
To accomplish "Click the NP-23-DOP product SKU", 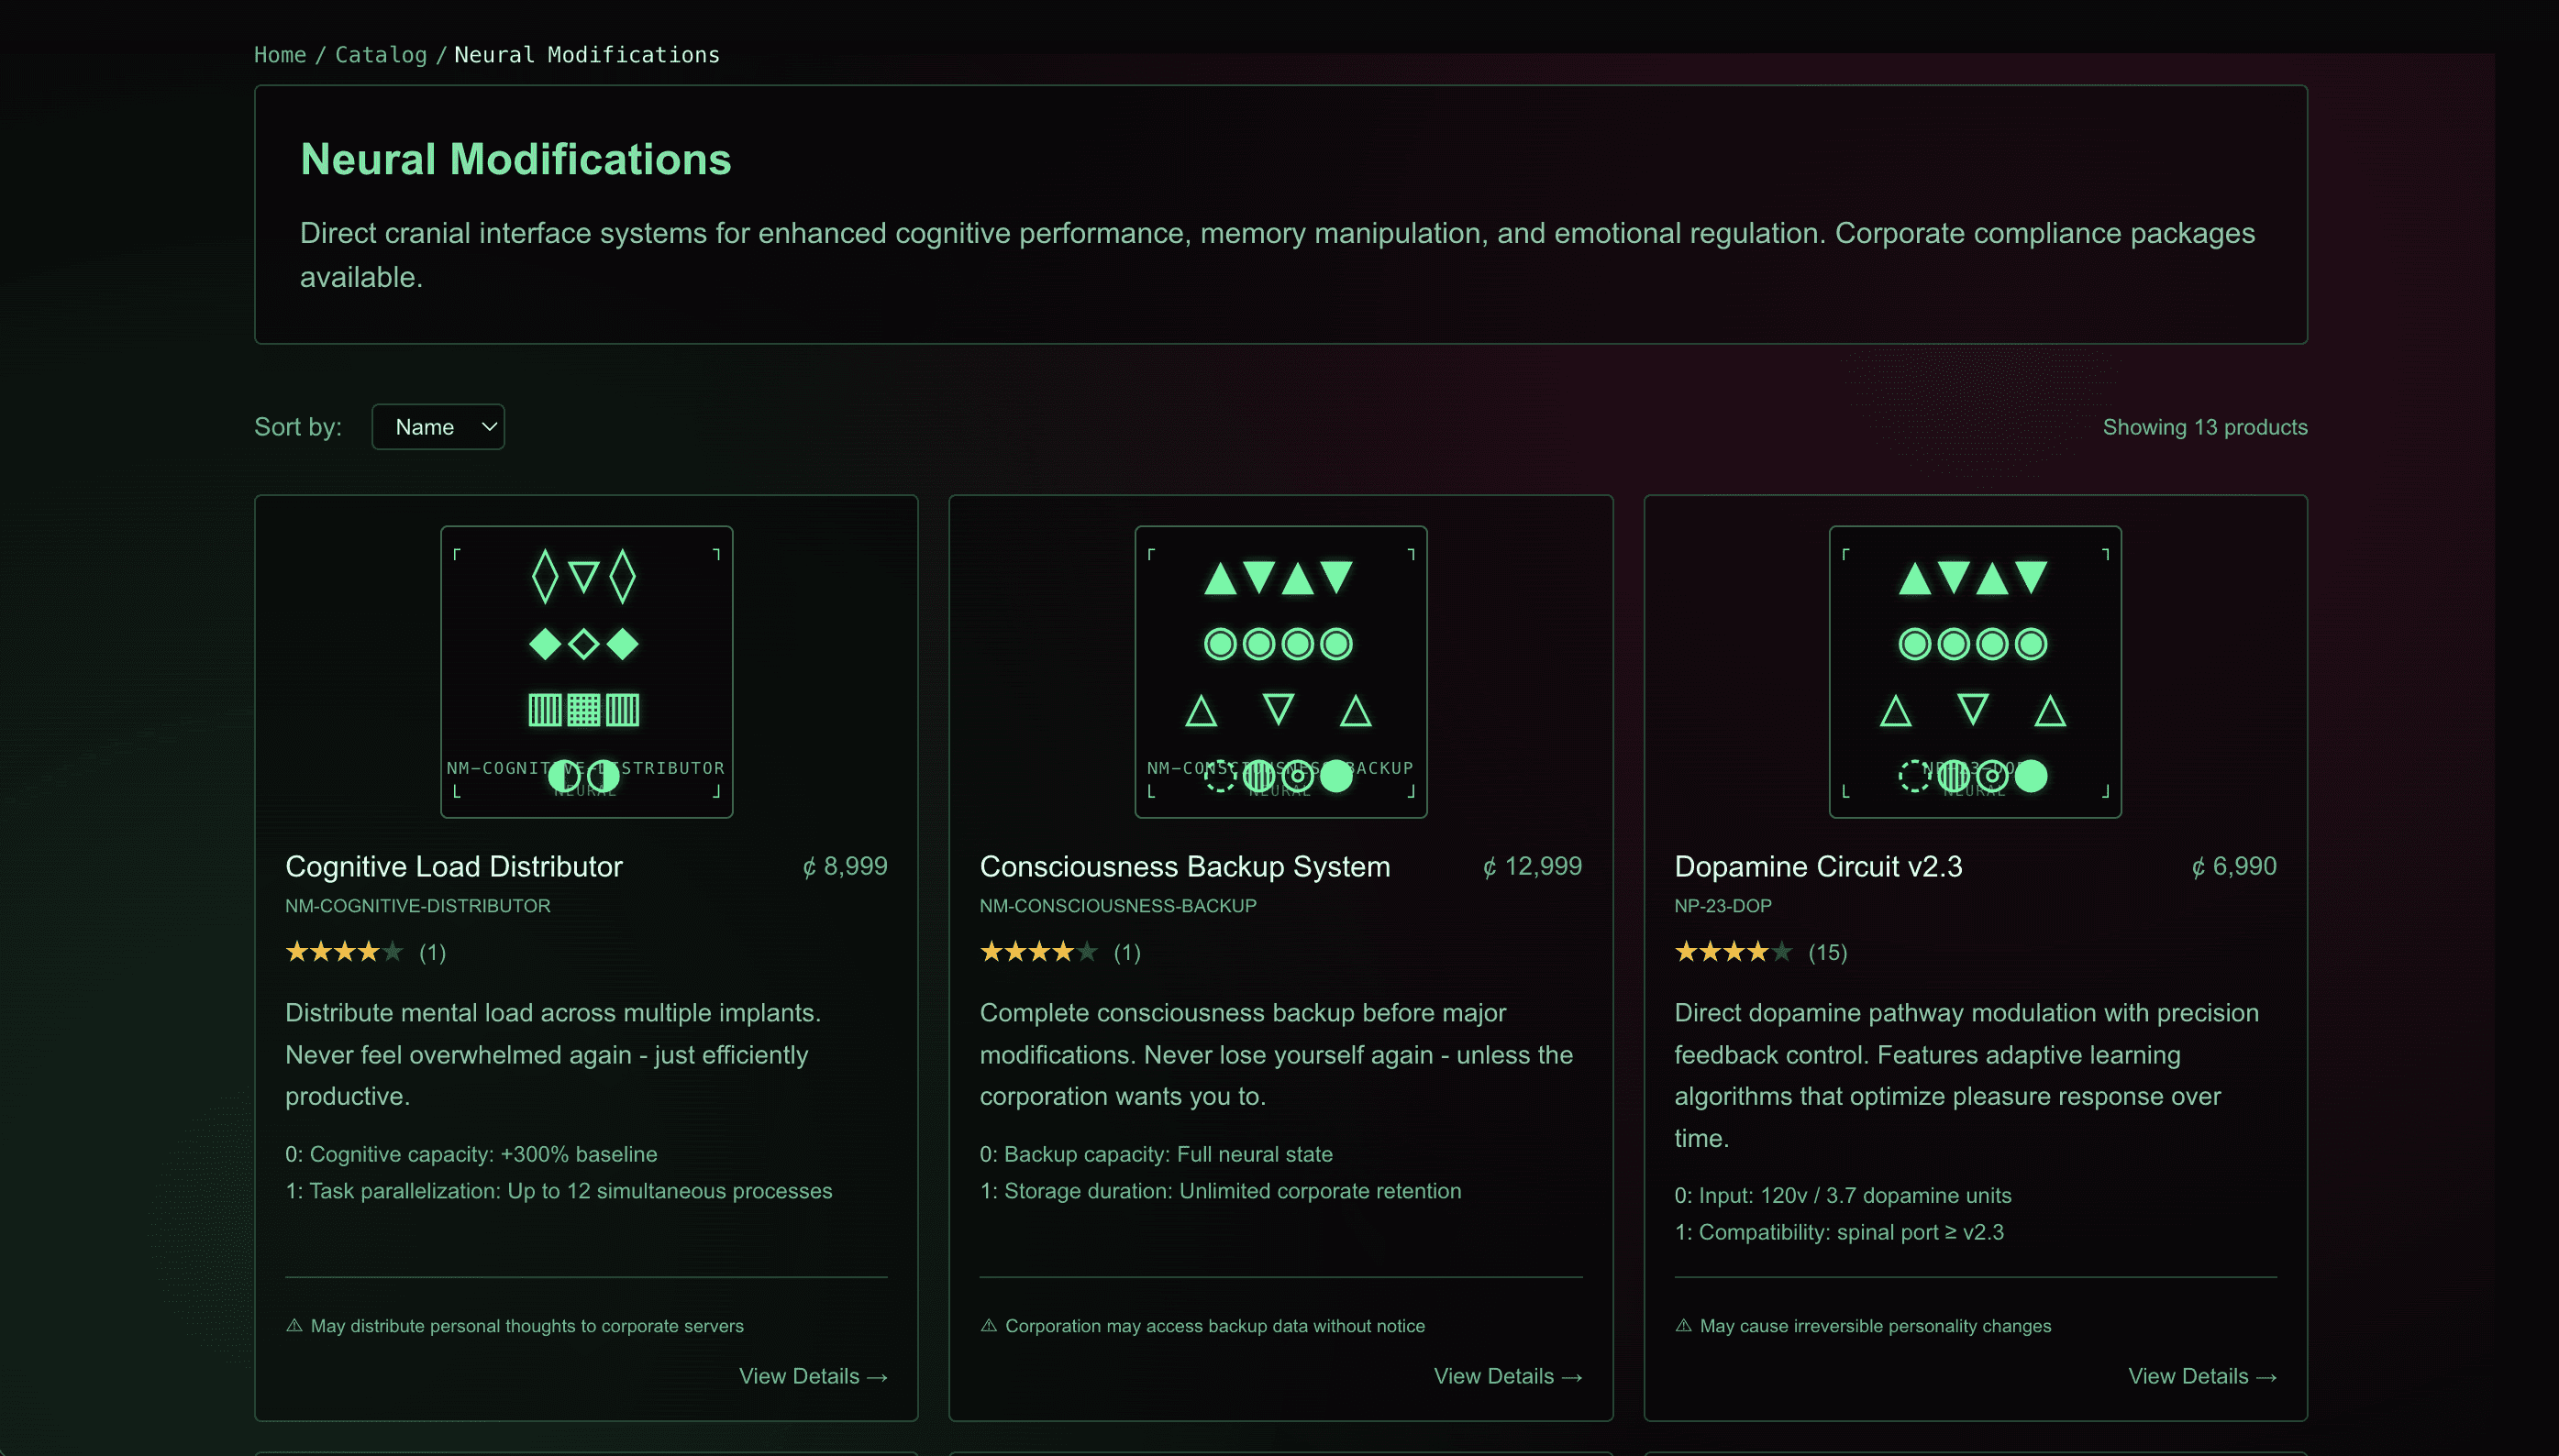I will click(1723, 906).
